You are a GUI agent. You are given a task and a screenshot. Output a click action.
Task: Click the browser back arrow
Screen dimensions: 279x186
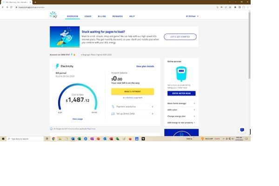[3, 7]
